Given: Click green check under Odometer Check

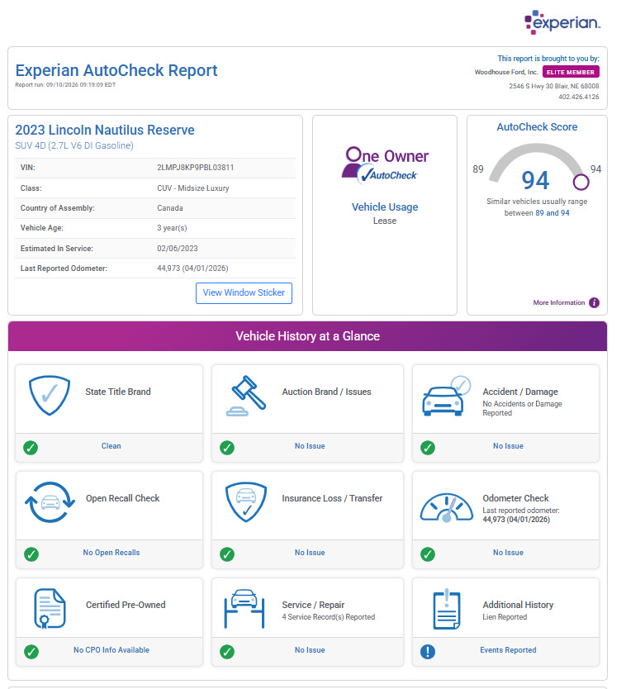Looking at the screenshot, I should [428, 554].
